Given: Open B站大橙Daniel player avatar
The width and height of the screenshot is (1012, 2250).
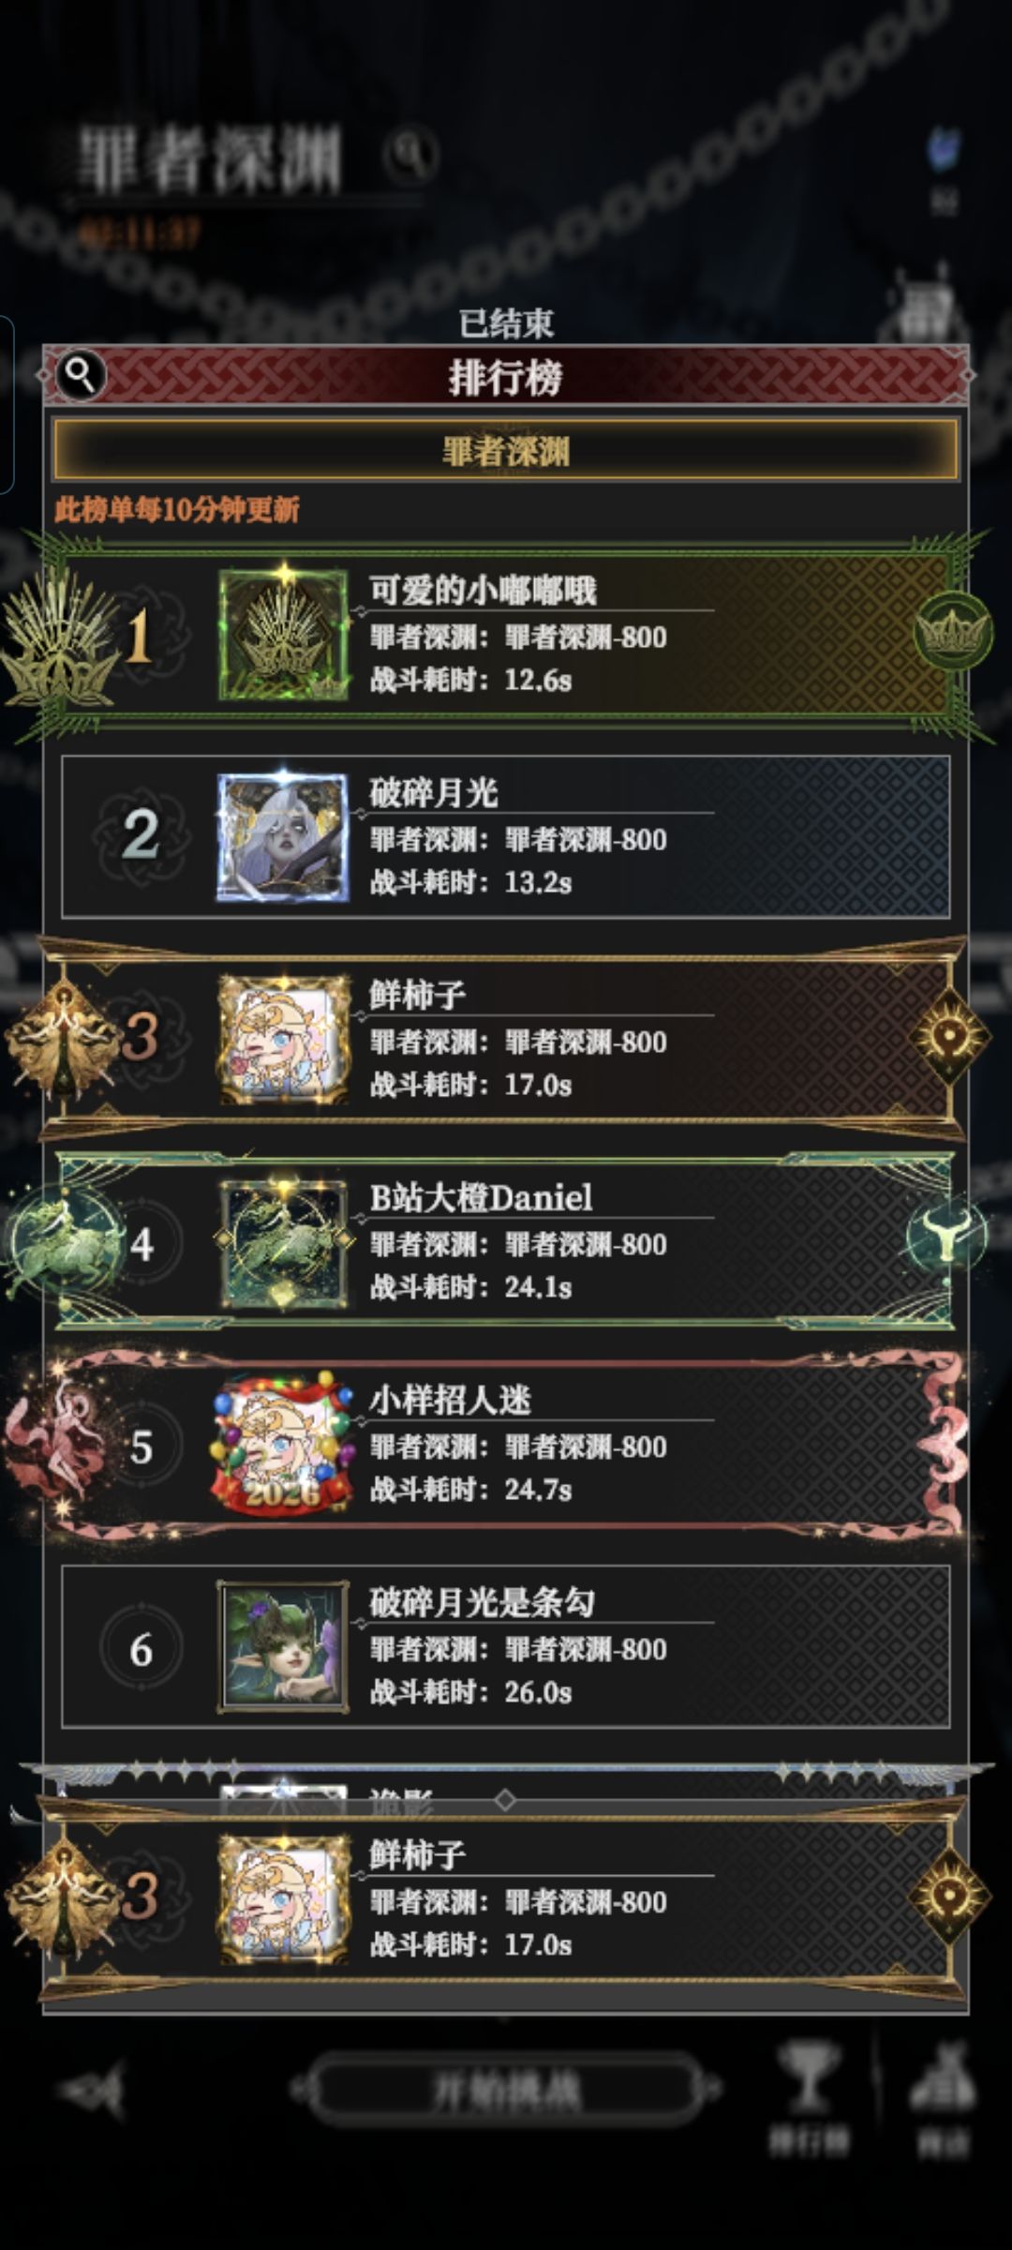Looking at the screenshot, I should pyautogui.click(x=283, y=1242).
